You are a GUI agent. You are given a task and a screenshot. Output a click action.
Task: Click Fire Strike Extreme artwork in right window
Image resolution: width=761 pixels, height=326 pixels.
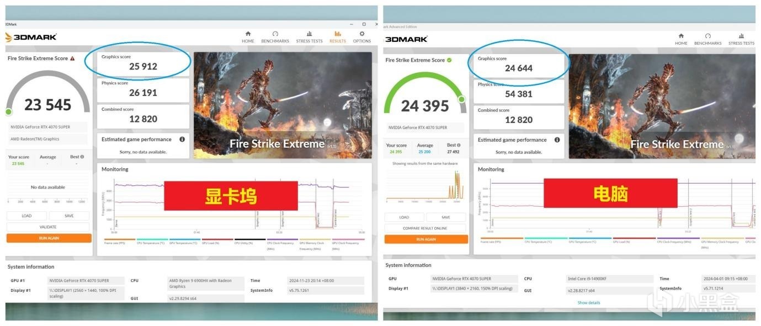[x=662, y=106]
